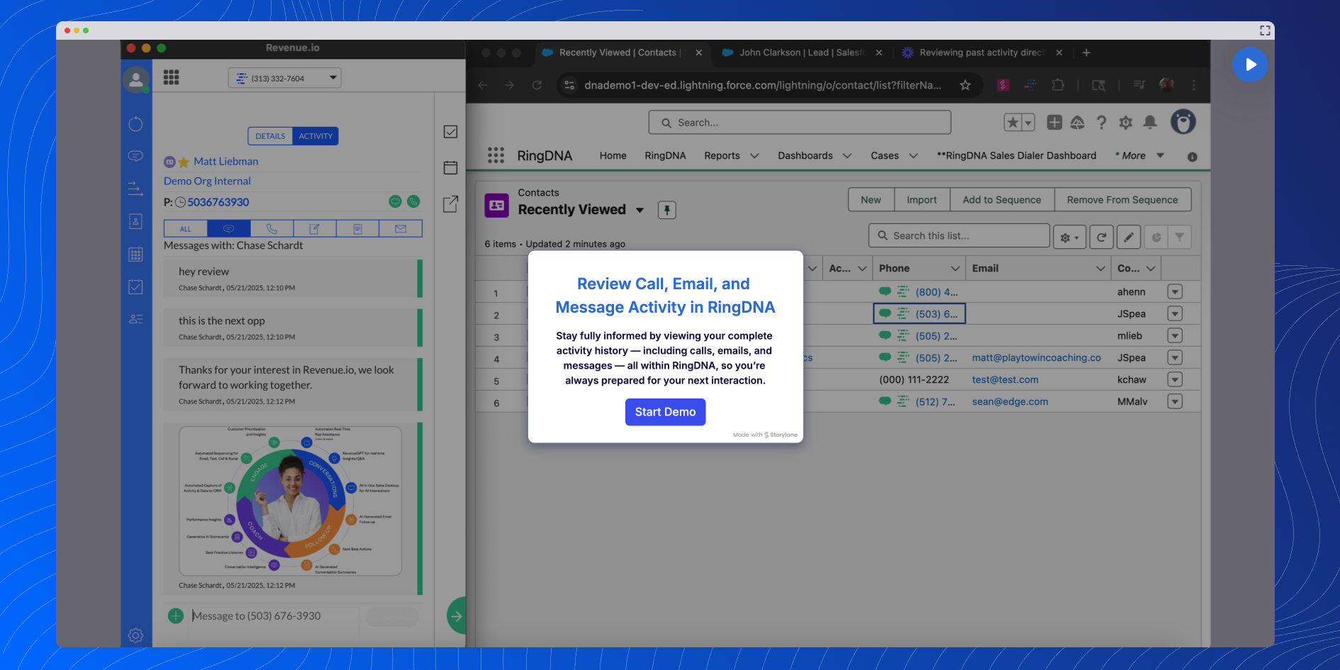Viewport: 1340px width, 670px height.
Task: Click the refresh icon on the contacts list
Action: pos(1100,236)
